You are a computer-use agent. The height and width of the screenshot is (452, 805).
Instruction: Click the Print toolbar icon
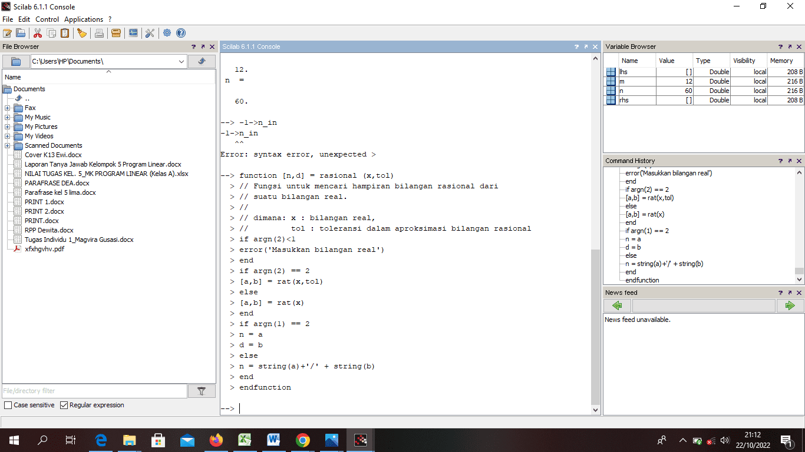pyautogui.click(x=99, y=33)
